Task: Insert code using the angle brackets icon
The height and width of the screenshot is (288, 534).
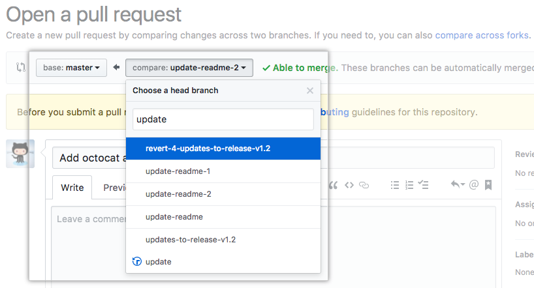Action: click(x=349, y=185)
